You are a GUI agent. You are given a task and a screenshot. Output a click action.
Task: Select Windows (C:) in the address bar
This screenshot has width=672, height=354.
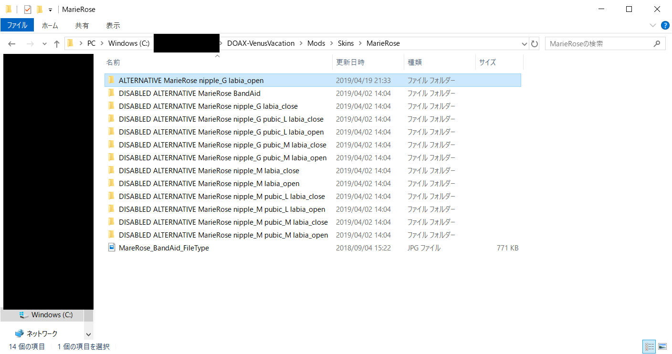pos(129,43)
